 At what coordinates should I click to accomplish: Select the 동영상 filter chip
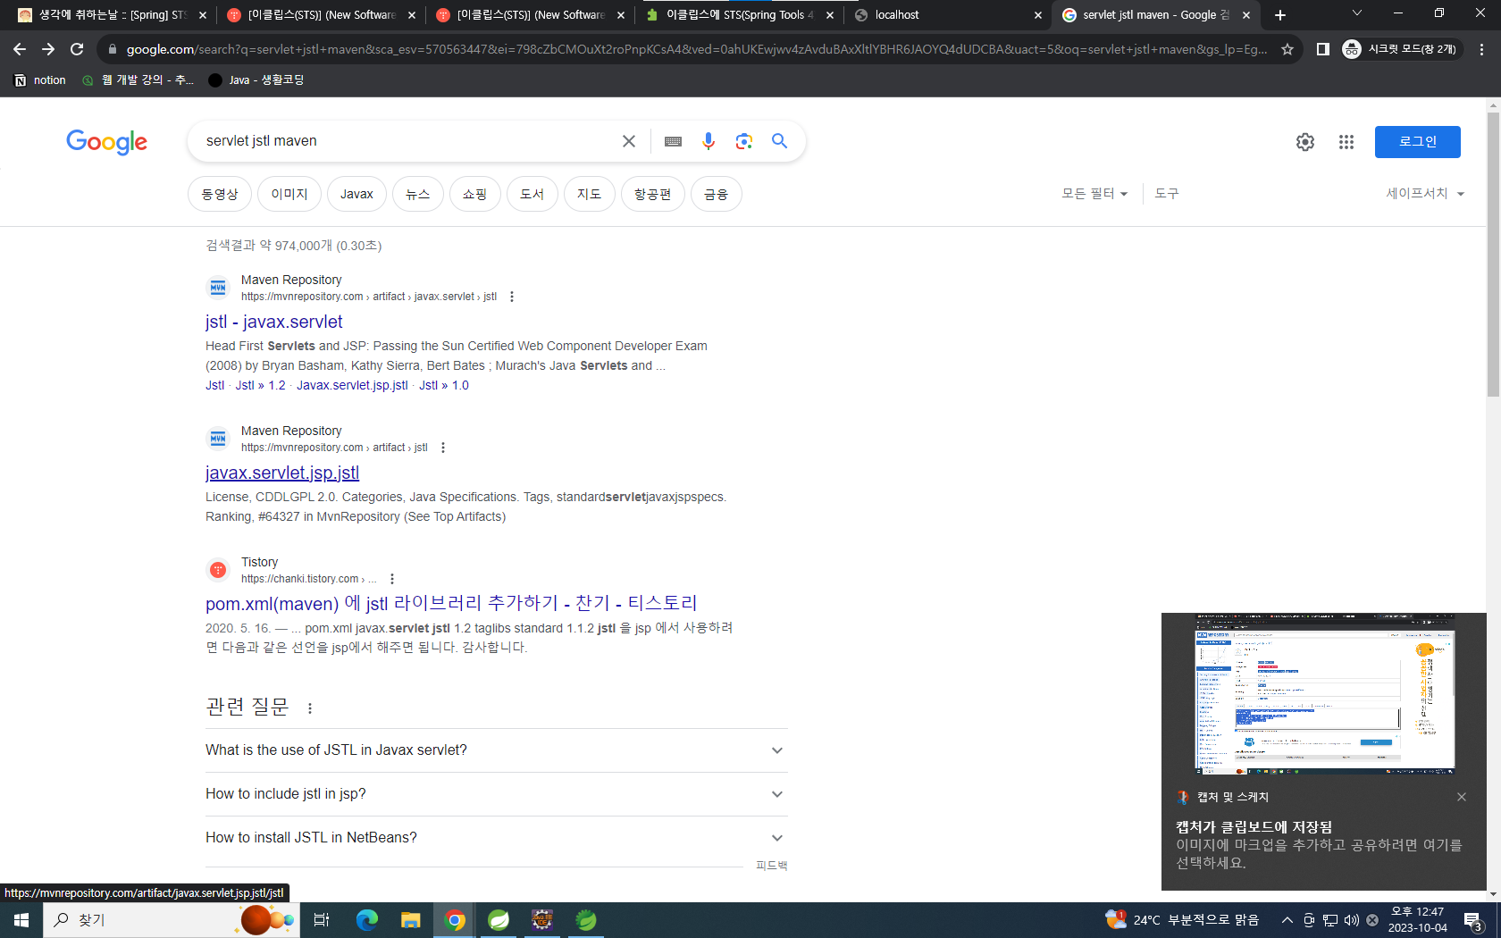220,194
